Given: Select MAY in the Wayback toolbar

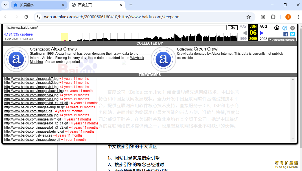Looking at the screenshot, I should pyautogui.click(x=243, y=26).
